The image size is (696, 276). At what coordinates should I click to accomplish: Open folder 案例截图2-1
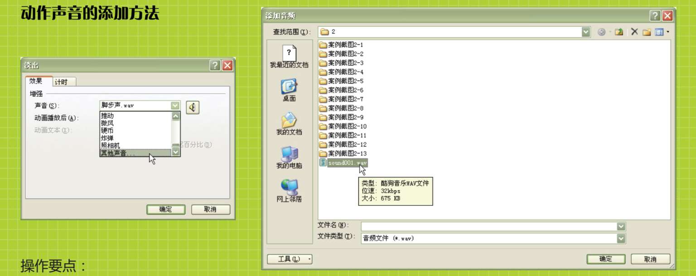[341, 45]
